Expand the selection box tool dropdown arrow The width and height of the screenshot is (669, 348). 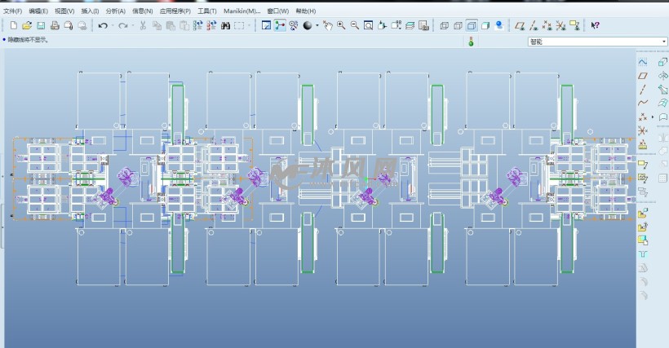click(x=249, y=26)
